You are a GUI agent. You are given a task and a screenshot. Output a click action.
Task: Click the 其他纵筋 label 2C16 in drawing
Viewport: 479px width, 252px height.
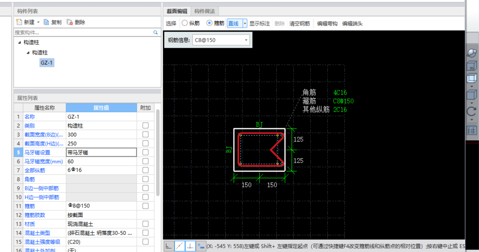[340, 110]
